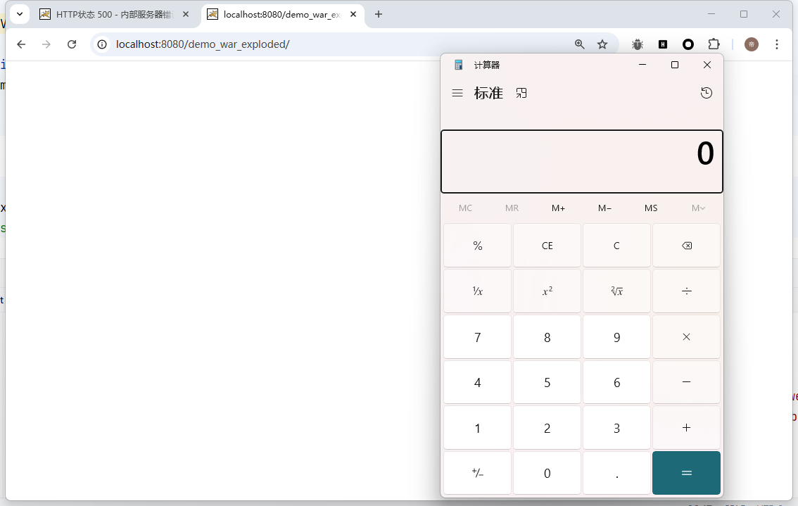Bookmark this page with the star icon
The height and width of the screenshot is (506, 798).
602,44
